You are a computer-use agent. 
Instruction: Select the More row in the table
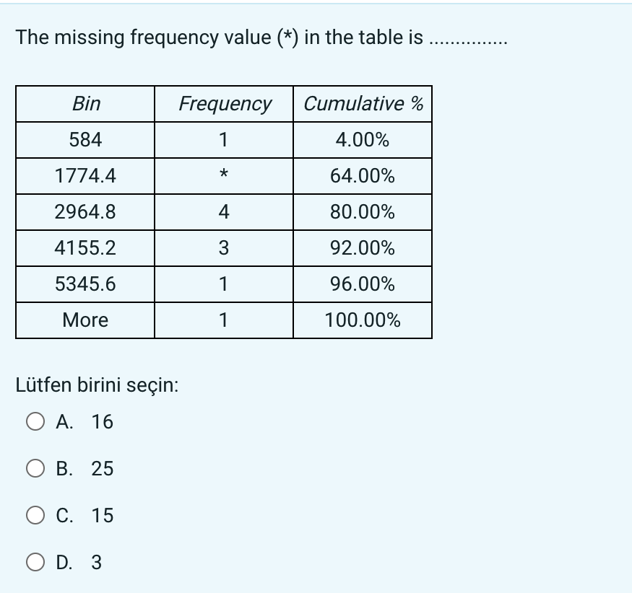pos(84,320)
